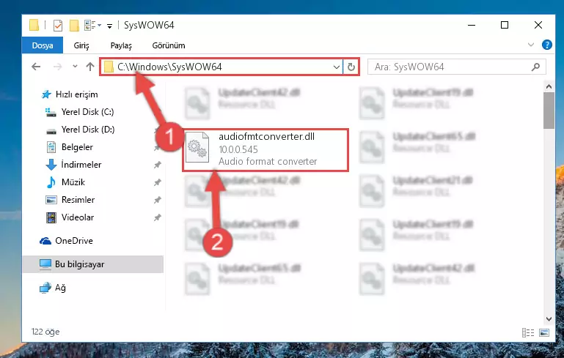This screenshot has height=358, width=564.
Task: Click the New folder quick access icon
Action: (x=74, y=25)
